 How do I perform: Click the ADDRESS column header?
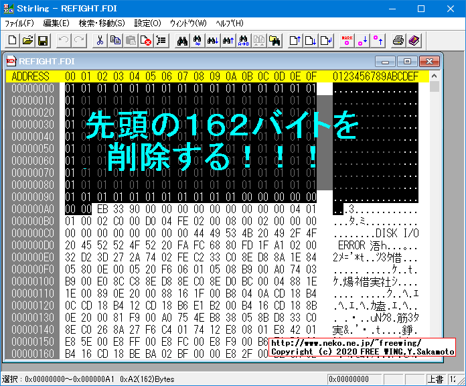coord(30,76)
